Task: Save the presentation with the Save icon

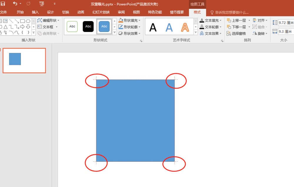Action: [x=3, y=4]
